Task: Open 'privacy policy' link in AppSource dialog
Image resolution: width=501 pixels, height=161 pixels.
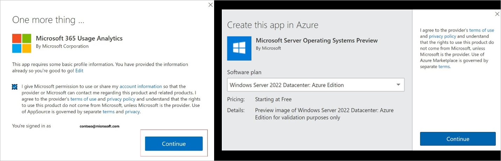Action: tap(121, 99)
